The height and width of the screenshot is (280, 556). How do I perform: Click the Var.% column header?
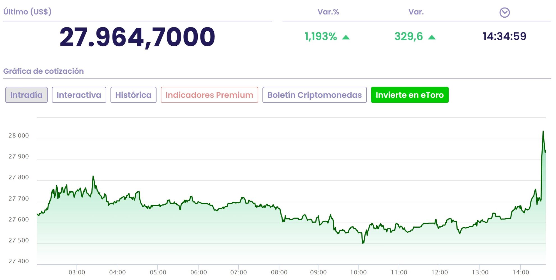click(328, 12)
